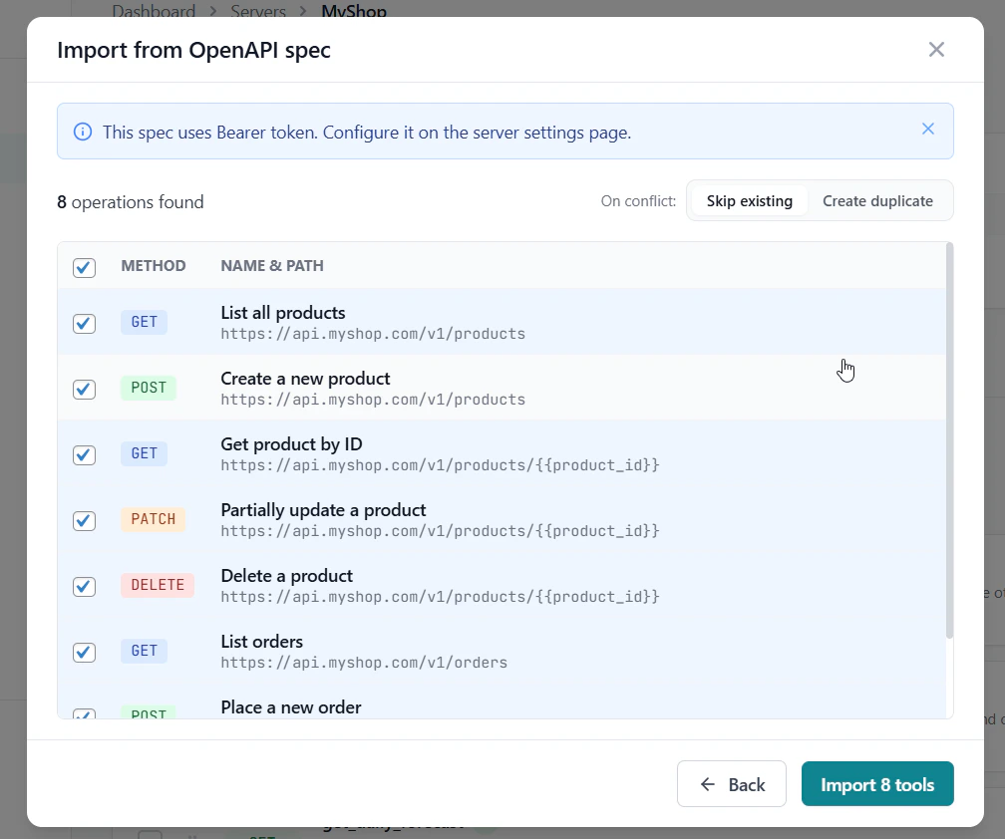Click the METHOD column header
This screenshot has height=839, width=1005.
(x=154, y=266)
